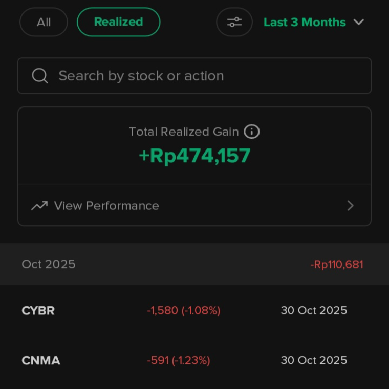Click the CNMA loss value -591 (-1.23%)

click(179, 360)
